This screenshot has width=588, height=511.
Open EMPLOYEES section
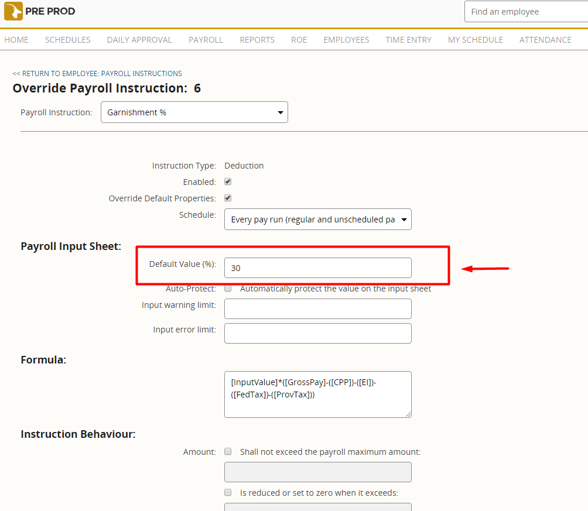pos(347,40)
